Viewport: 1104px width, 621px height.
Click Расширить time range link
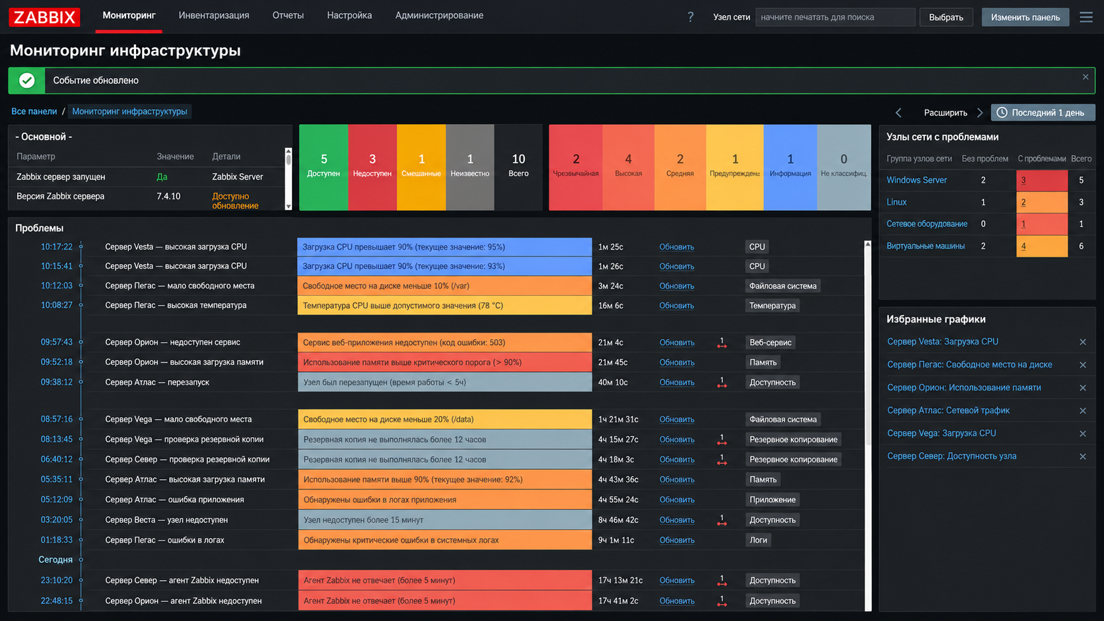click(946, 113)
